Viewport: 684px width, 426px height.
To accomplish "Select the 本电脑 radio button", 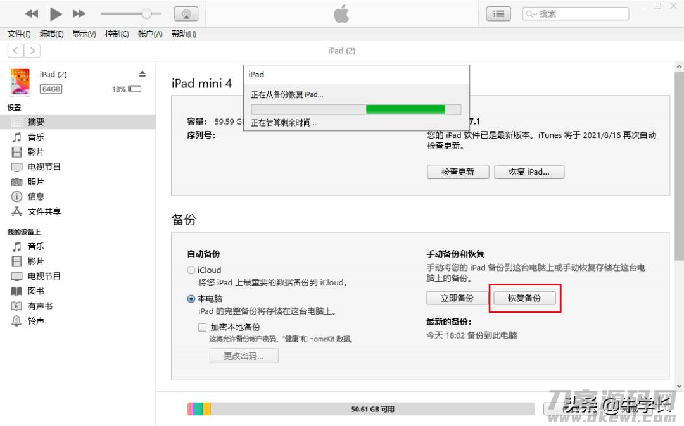I will pos(191,299).
